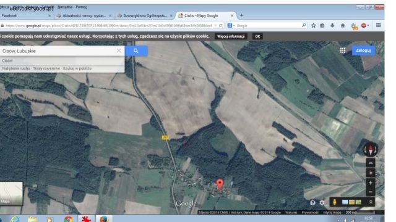
Task: Click the blue search magnifier button
Action: 136,51
